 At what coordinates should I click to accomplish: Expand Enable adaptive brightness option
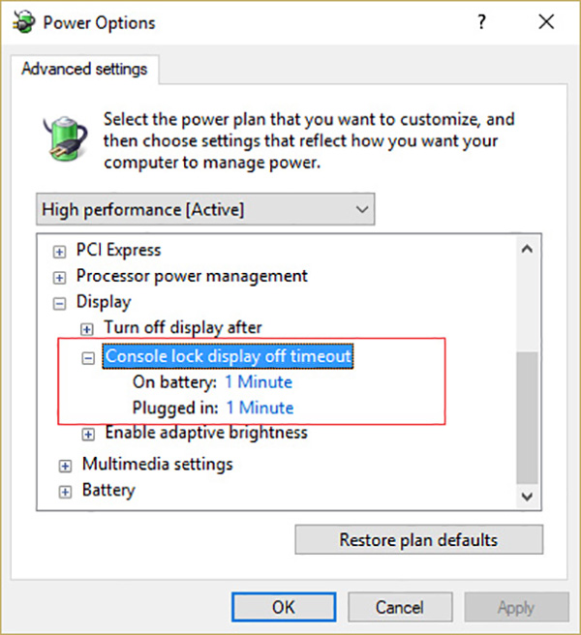(x=88, y=434)
